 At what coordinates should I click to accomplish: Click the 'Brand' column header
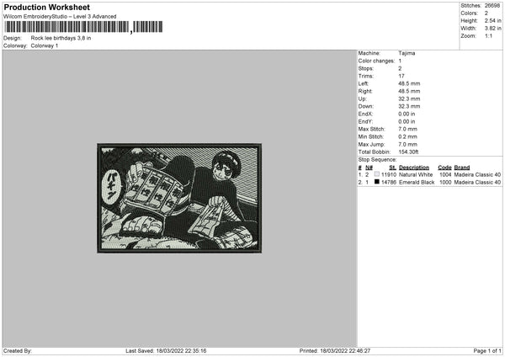[x=462, y=168]
